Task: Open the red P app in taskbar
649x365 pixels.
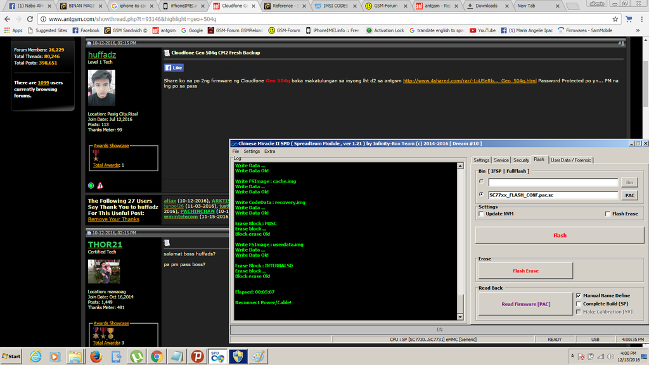Action: click(x=197, y=356)
